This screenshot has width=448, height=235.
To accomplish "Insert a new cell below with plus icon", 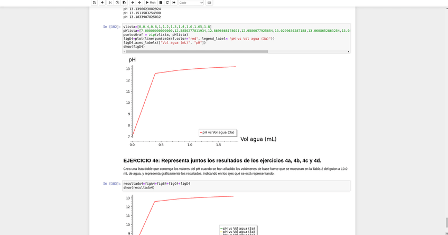I will [102, 3].
